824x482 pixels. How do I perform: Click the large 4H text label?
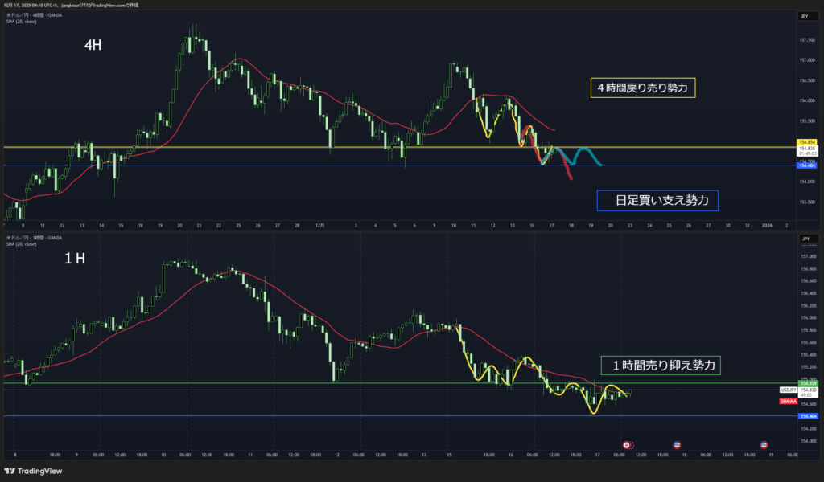(x=93, y=46)
